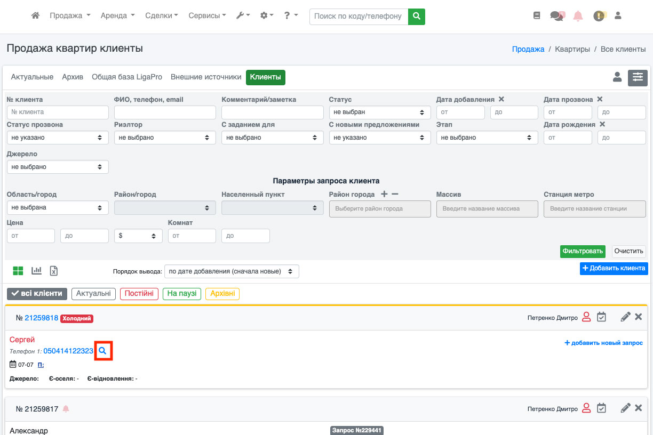Image resolution: width=653 pixels, height=435 pixels.
Task: Open the 'Аренда' navigation menu
Action: pyautogui.click(x=117, y=16)
